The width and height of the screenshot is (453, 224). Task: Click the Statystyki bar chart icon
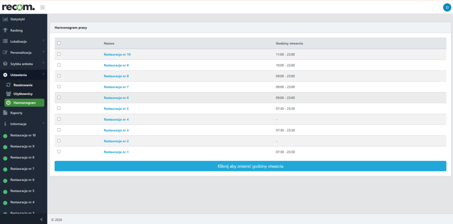tap(5, 19)
